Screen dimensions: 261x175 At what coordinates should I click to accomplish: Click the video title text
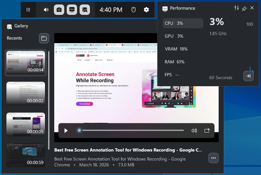pos(128,150)
